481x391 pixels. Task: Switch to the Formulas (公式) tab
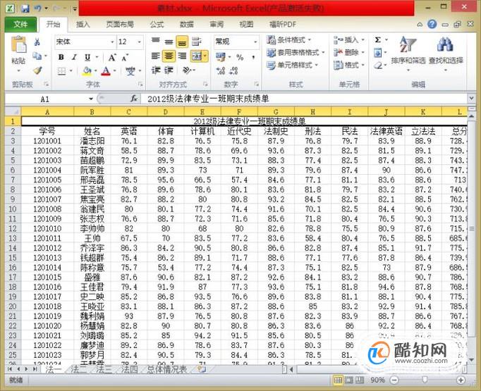pos(157,25)
